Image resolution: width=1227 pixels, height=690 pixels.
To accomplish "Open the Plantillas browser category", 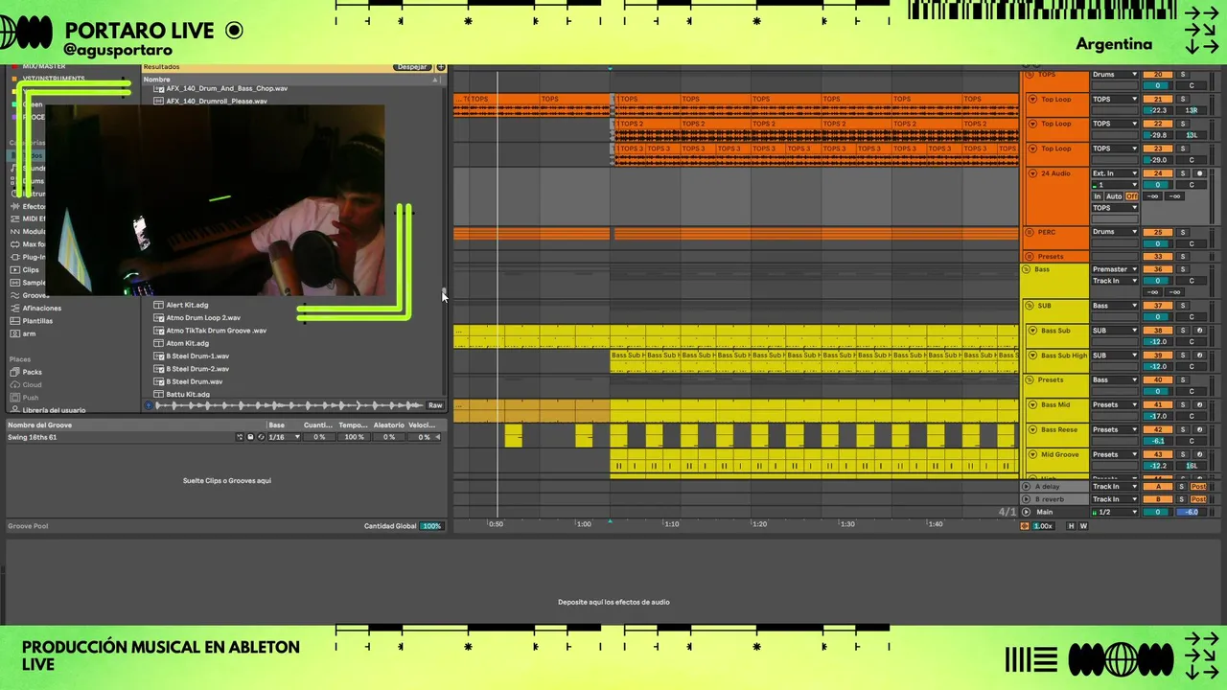I will [37, 320].
